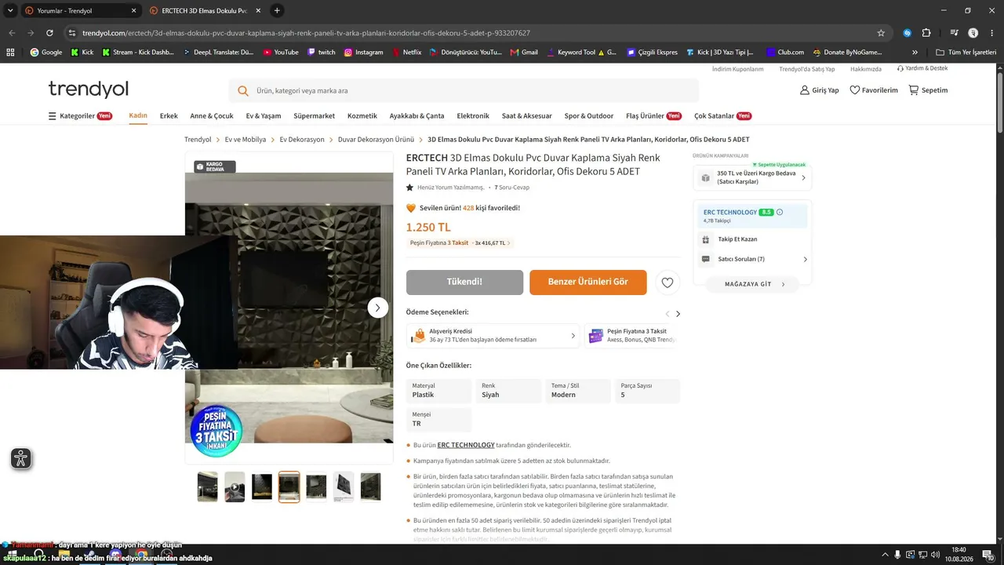Open Chrome apps grid in bookmarks bar
The width and height of the screenshot is (1004, 565).
[x=10, y=53]
